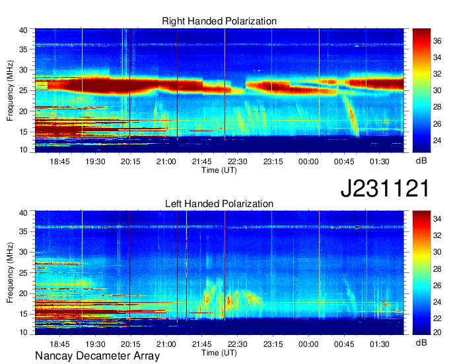Click the 00:45 tick on the left-handed plot
The image size is (449, 364).
pos(344,344)
